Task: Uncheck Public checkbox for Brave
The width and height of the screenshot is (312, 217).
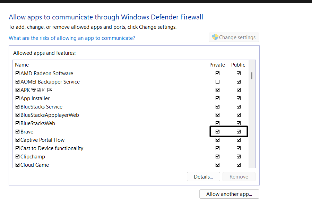Action: click(x=239, y=132)
